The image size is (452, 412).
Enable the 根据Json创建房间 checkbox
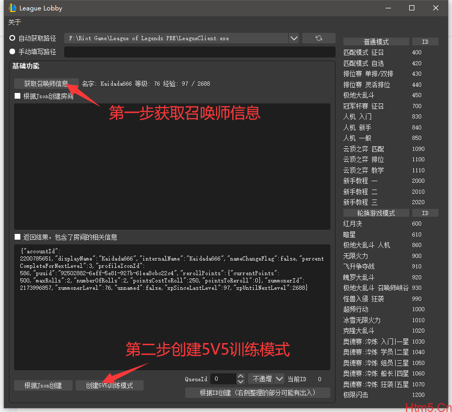click(18, 96)
